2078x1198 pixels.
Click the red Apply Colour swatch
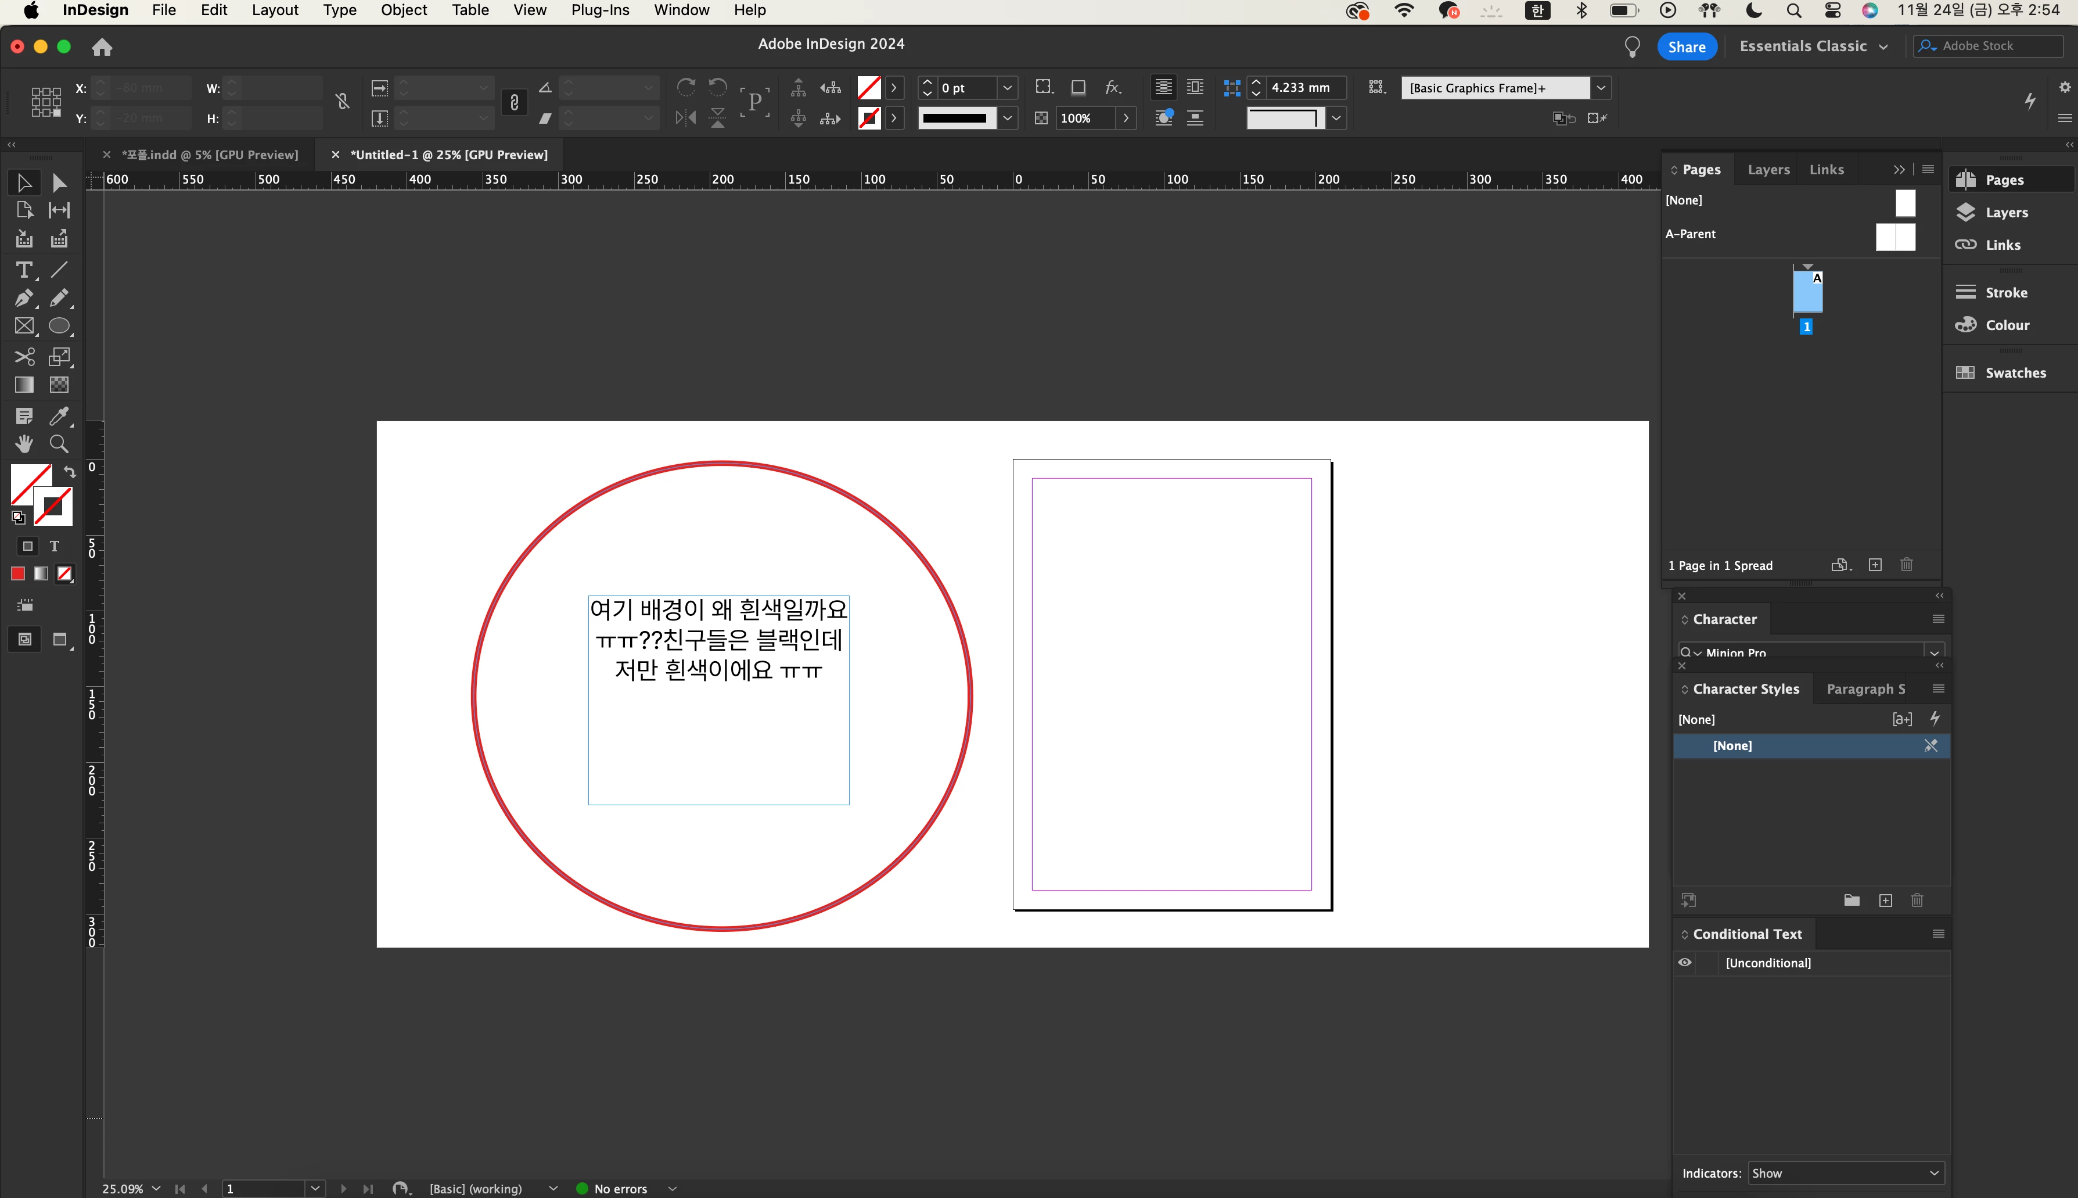[x=18, y=573]
